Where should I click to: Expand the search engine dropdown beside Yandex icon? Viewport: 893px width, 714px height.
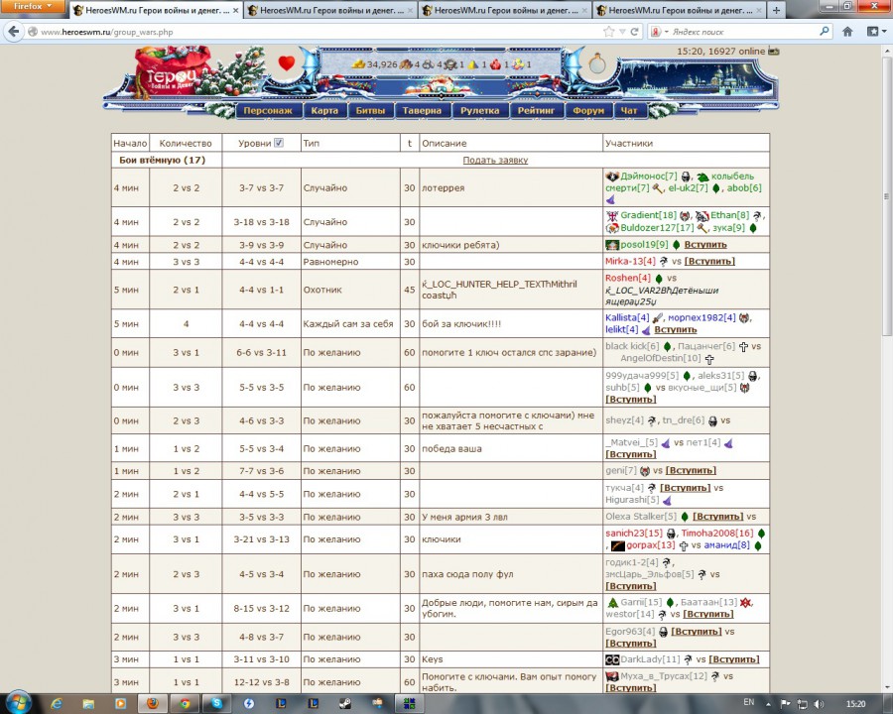(x=667, y=32)
